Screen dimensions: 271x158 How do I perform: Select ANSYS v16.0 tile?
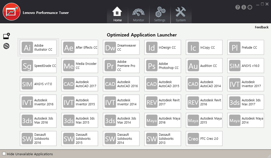click(x=245, y=66)
